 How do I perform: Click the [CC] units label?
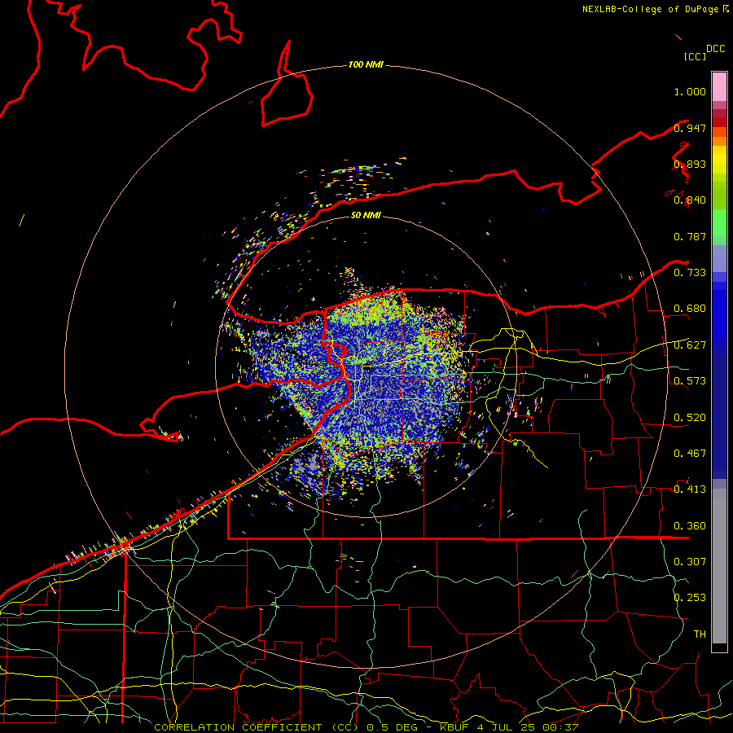pyautogui.click(x=696, y=56)
